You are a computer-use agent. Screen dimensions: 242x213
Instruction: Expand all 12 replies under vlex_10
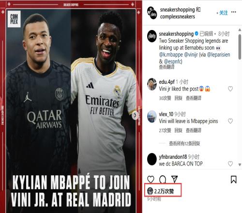[x=184, y=143]
